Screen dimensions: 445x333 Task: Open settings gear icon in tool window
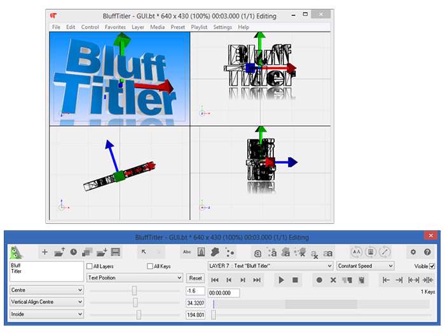(x=413, y=252)
